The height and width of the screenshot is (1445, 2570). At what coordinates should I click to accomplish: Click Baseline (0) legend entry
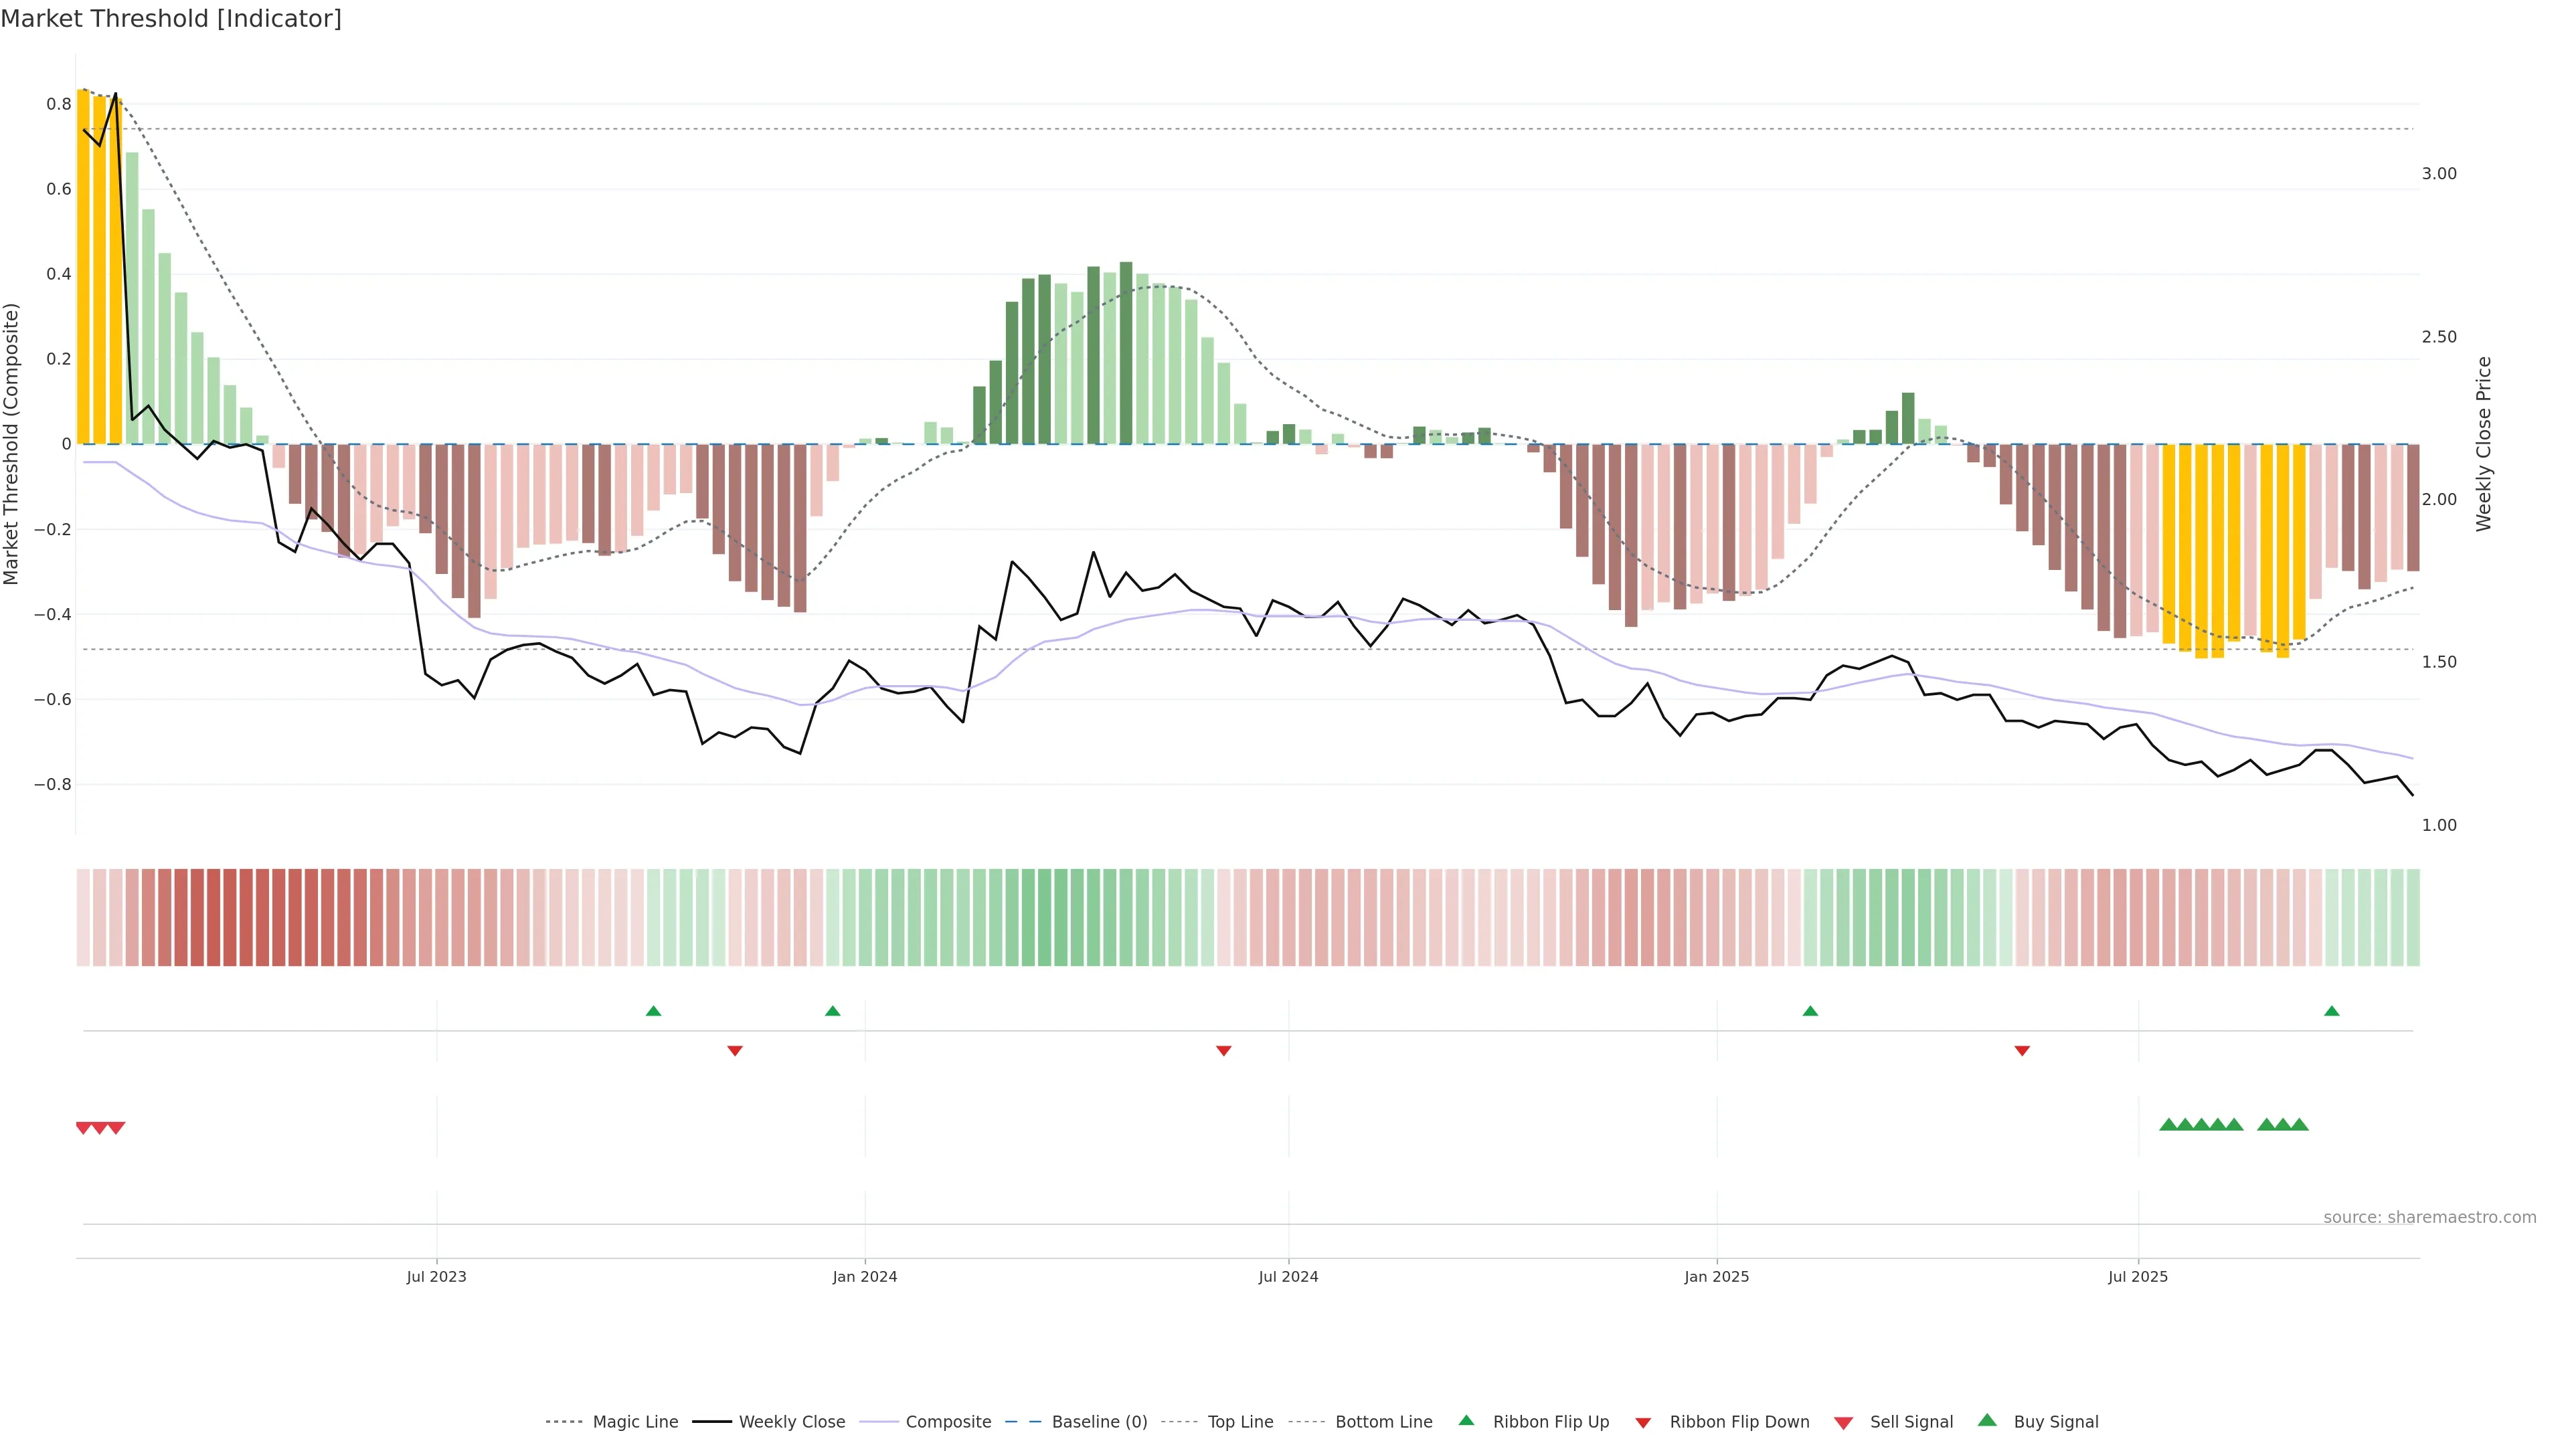[1098, 1422]
